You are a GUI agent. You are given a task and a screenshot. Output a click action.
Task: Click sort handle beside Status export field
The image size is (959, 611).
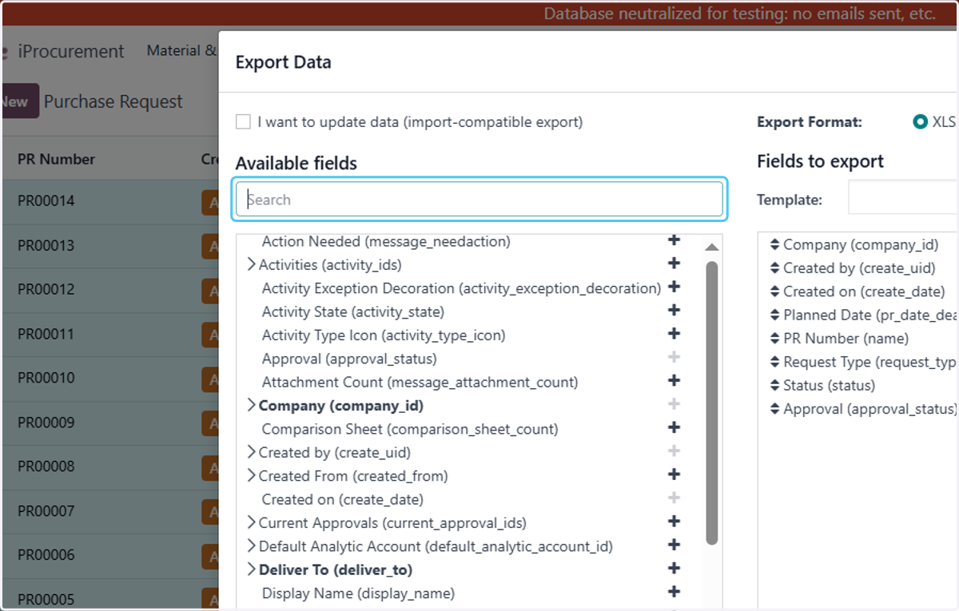click(774, 385)
